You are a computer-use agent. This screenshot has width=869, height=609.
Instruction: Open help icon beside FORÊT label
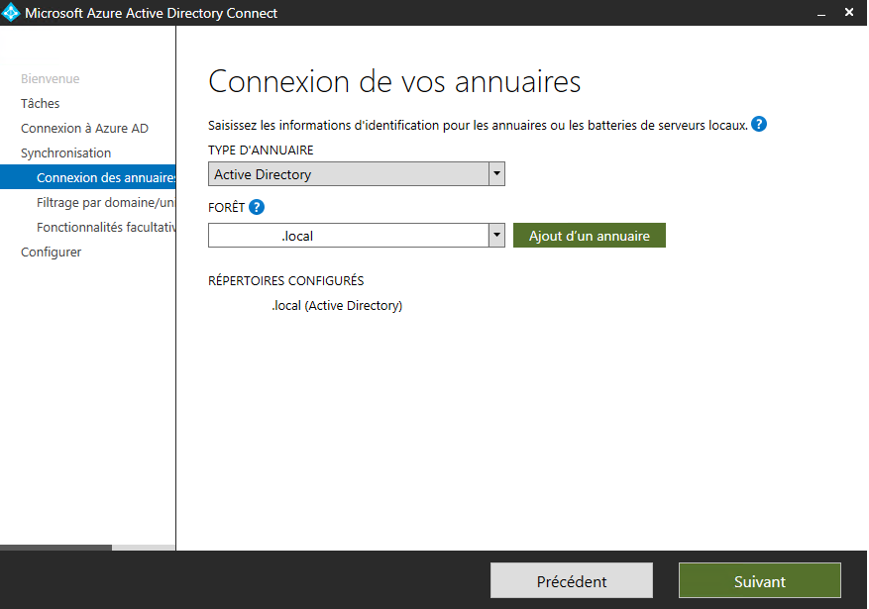pyautogui.click(x=257, y=207)
